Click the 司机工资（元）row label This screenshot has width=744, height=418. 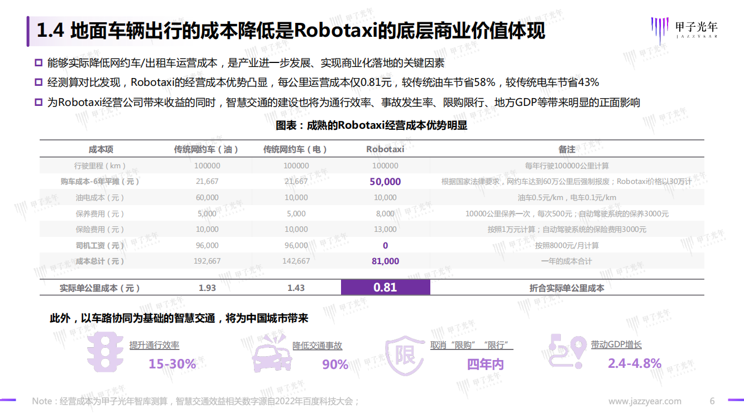coord(100,246)
